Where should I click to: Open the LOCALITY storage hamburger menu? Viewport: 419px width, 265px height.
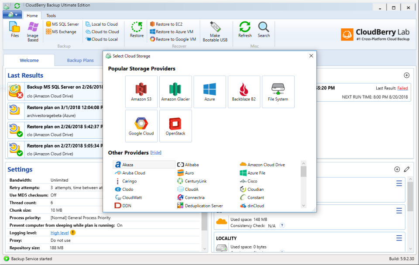click(399, 238)
